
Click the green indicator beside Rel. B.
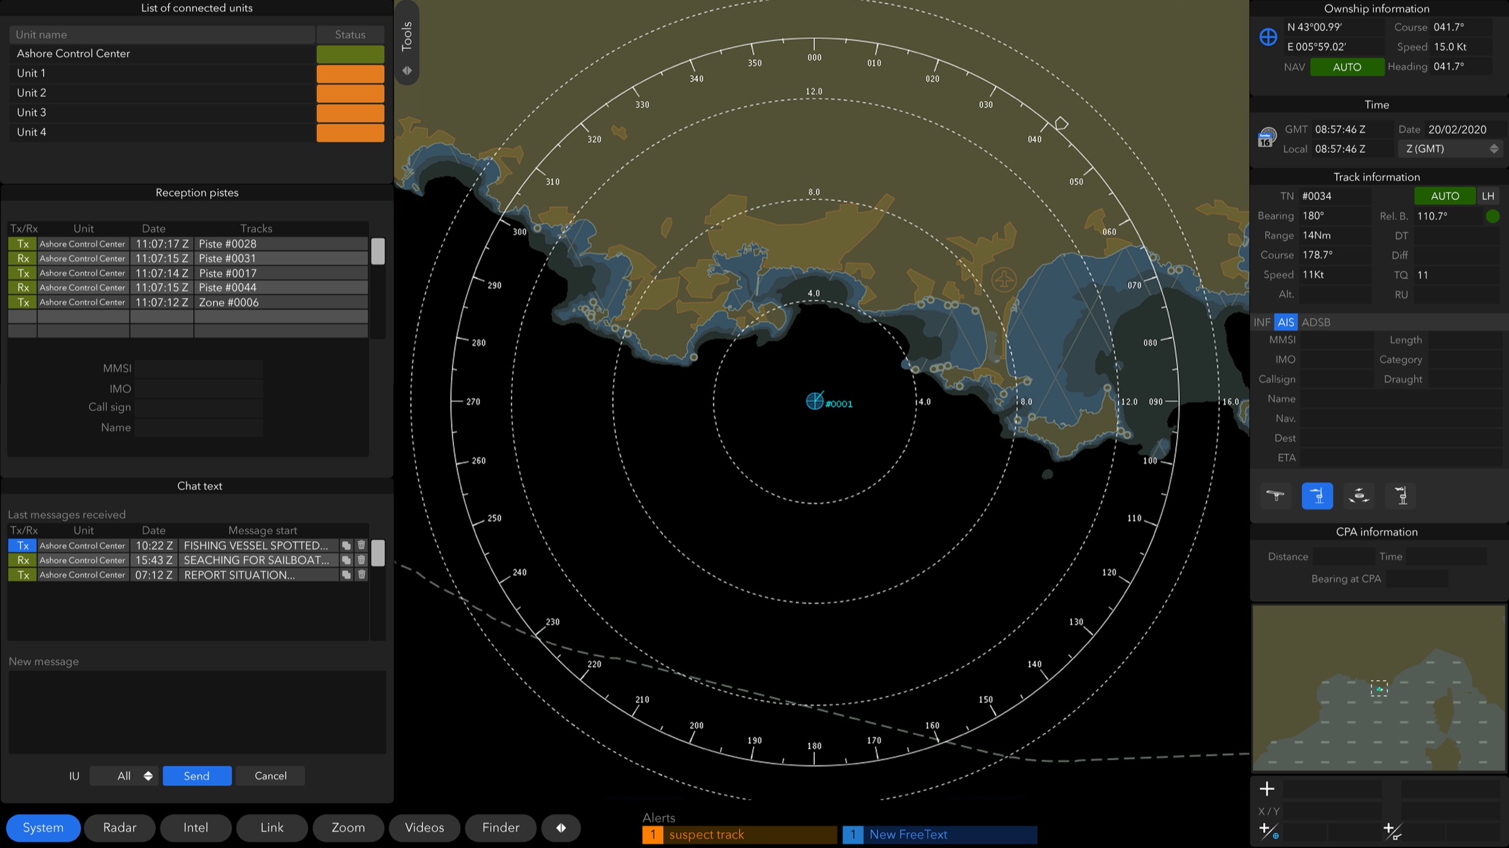pyautogui.click(x=1493, y=216)
